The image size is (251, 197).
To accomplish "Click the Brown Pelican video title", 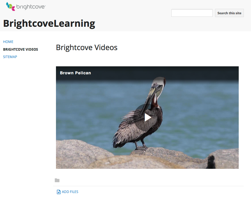I will click(x=75, y=73).
